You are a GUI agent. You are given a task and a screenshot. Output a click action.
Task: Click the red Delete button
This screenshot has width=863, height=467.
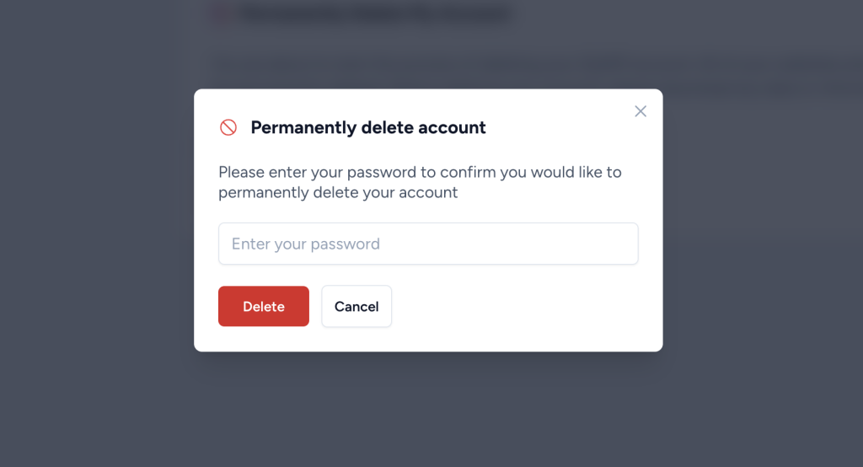tap(264, 306)
